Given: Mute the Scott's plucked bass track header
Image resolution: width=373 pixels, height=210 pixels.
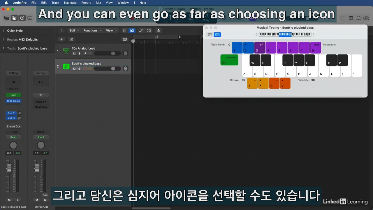Looking at the screenshot, I should click(74, 69).
